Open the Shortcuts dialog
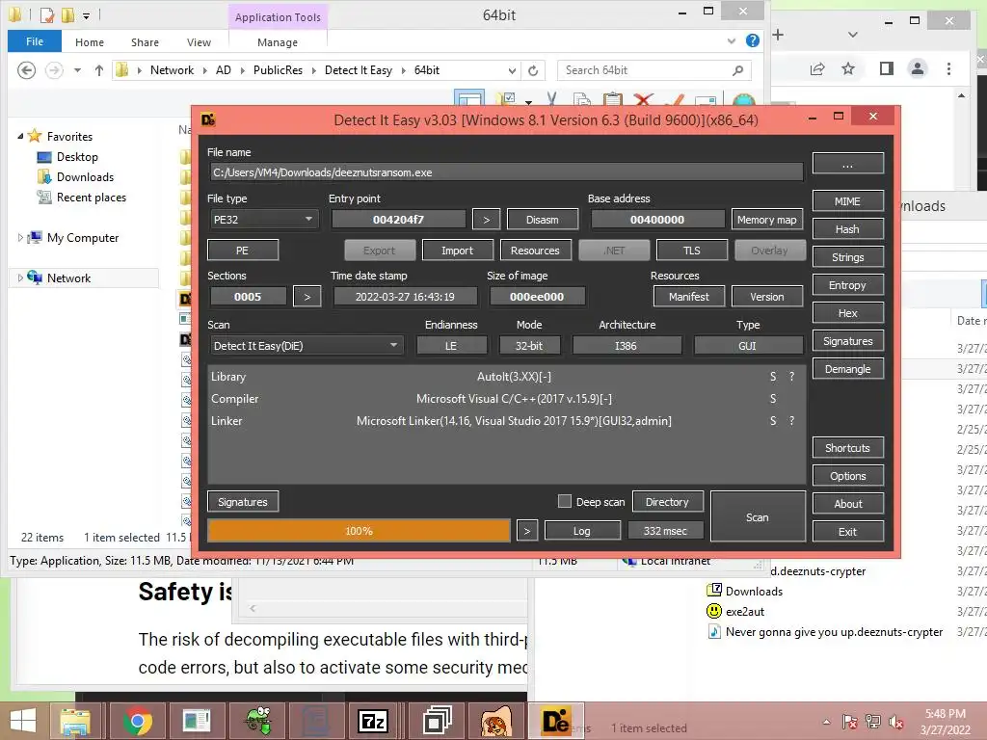 click(848, 448)
